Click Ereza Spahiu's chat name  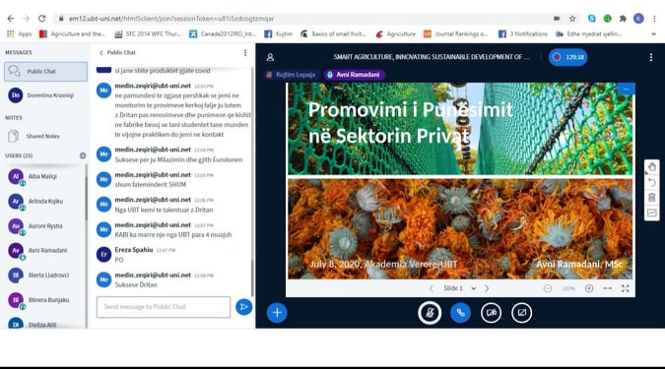click(x=134, y=250)
